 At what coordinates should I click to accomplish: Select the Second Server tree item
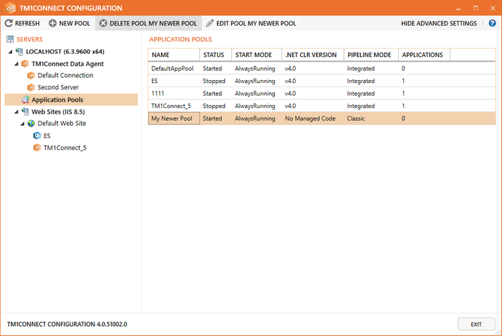[58, 87]
